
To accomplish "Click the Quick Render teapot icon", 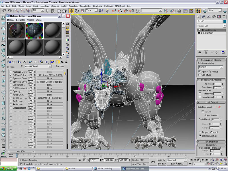I will click(225, 11).
